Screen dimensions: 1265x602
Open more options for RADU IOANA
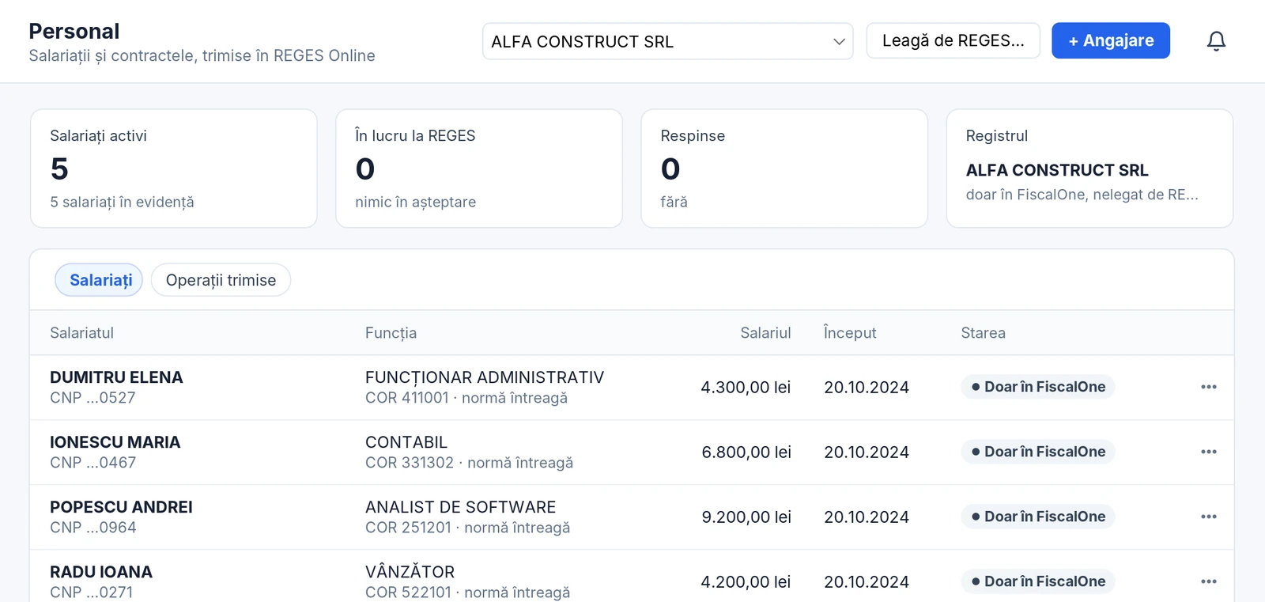[1208, 581]
